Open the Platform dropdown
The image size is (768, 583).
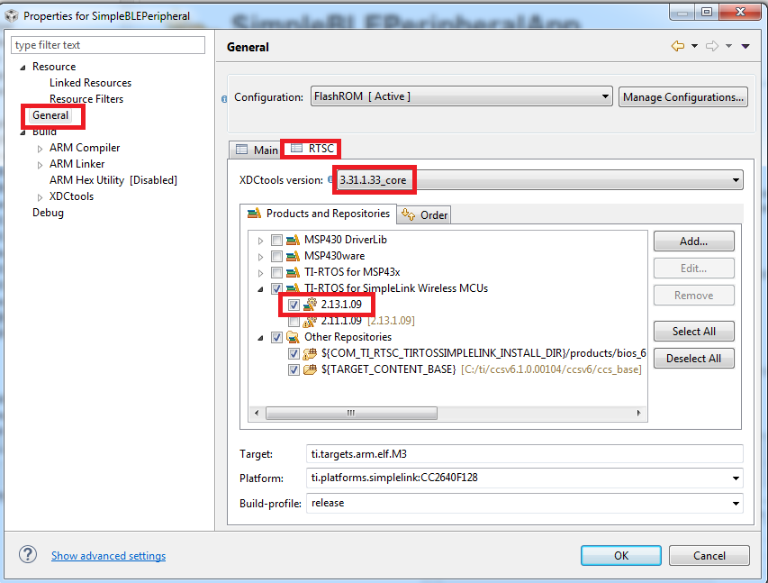pos(736,478)
